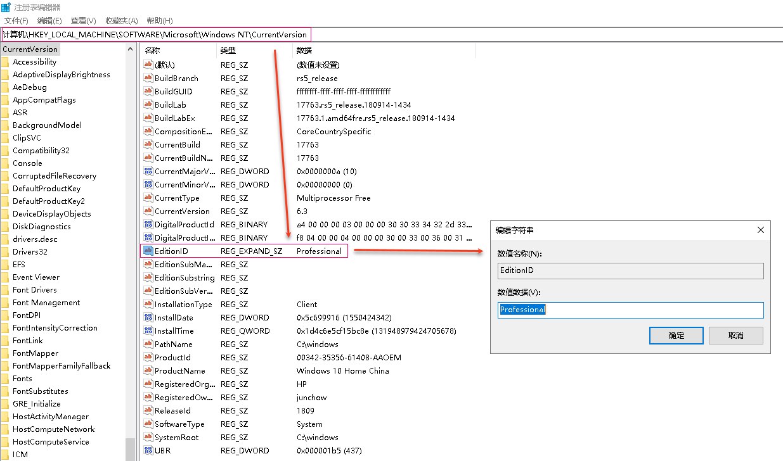Select the EditionSubstring value name
Image resolution: width=783 pixels, height=461 pixels.
pyautogui.click(x=184, y=277)
